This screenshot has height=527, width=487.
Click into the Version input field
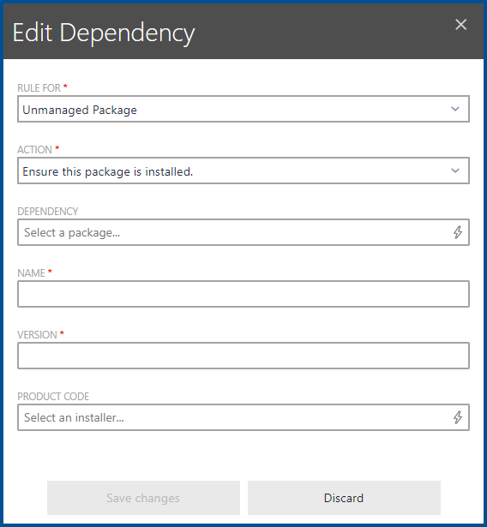243,356
